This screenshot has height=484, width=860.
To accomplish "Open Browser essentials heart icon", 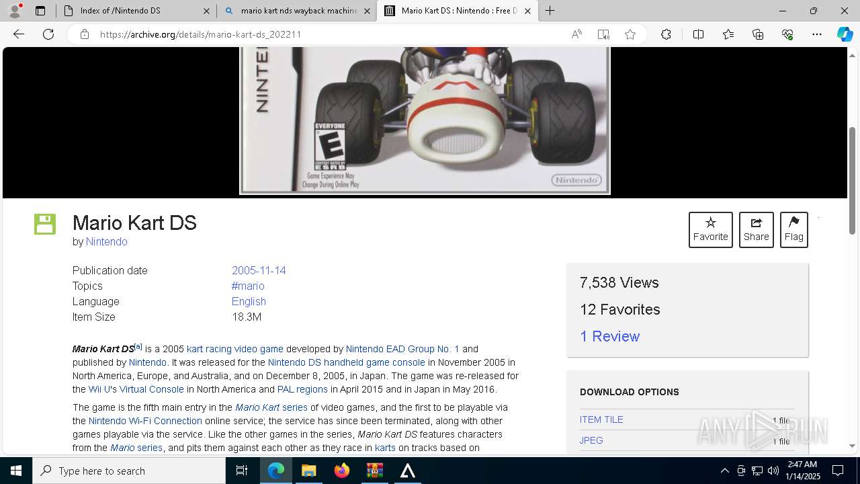I will pyautogui.click(x=787, y=34).
